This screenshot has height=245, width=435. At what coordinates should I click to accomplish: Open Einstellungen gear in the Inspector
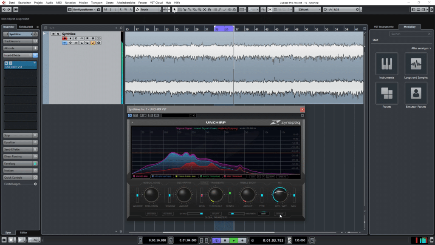[x=35, y=184]
